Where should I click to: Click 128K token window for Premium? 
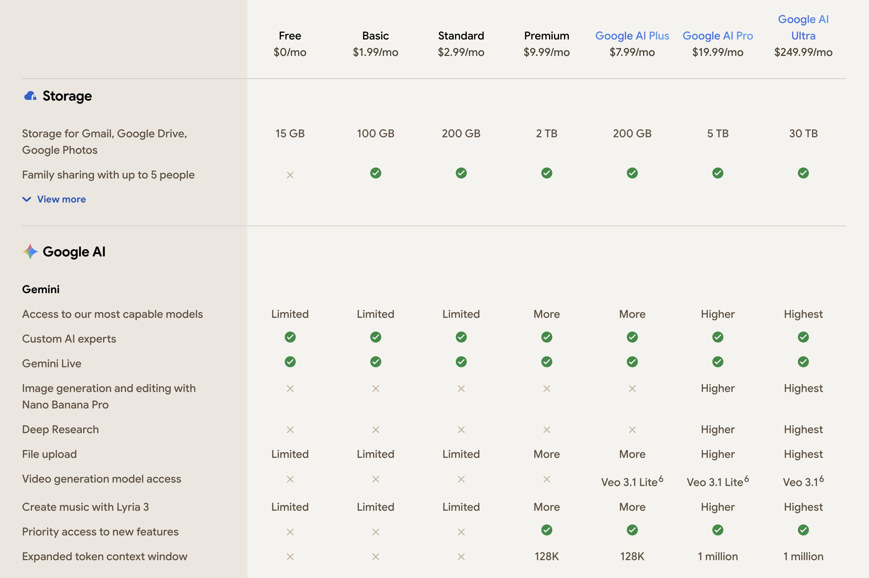pyautogui.click(x=546, y=556)
